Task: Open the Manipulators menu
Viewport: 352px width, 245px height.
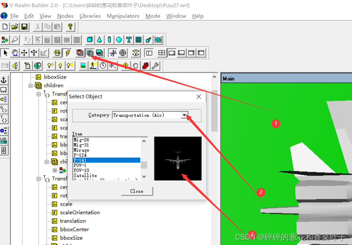Action: pyautogui.click(x=123, y=16)
